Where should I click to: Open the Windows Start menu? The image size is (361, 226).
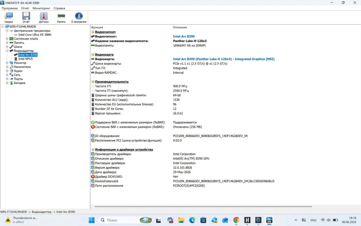[92, 220]
